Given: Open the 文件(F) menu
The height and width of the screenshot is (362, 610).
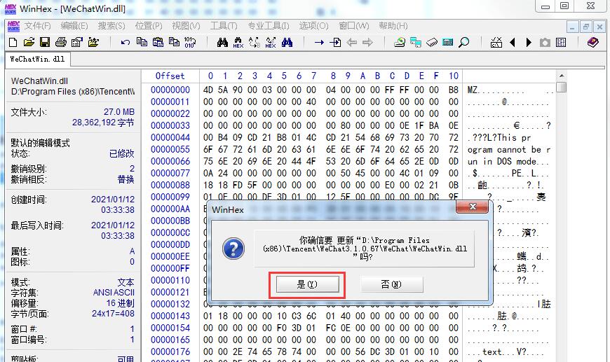Looking at the screenshot, I should (37, 26).
